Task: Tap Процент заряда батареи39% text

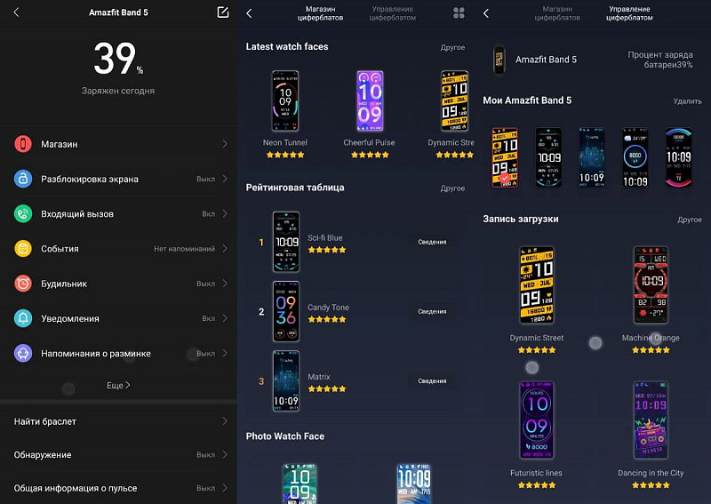Action: point(659,60)
